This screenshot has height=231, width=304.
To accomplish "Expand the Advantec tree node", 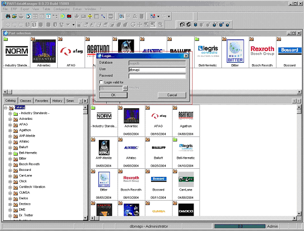I will (10, 119).
